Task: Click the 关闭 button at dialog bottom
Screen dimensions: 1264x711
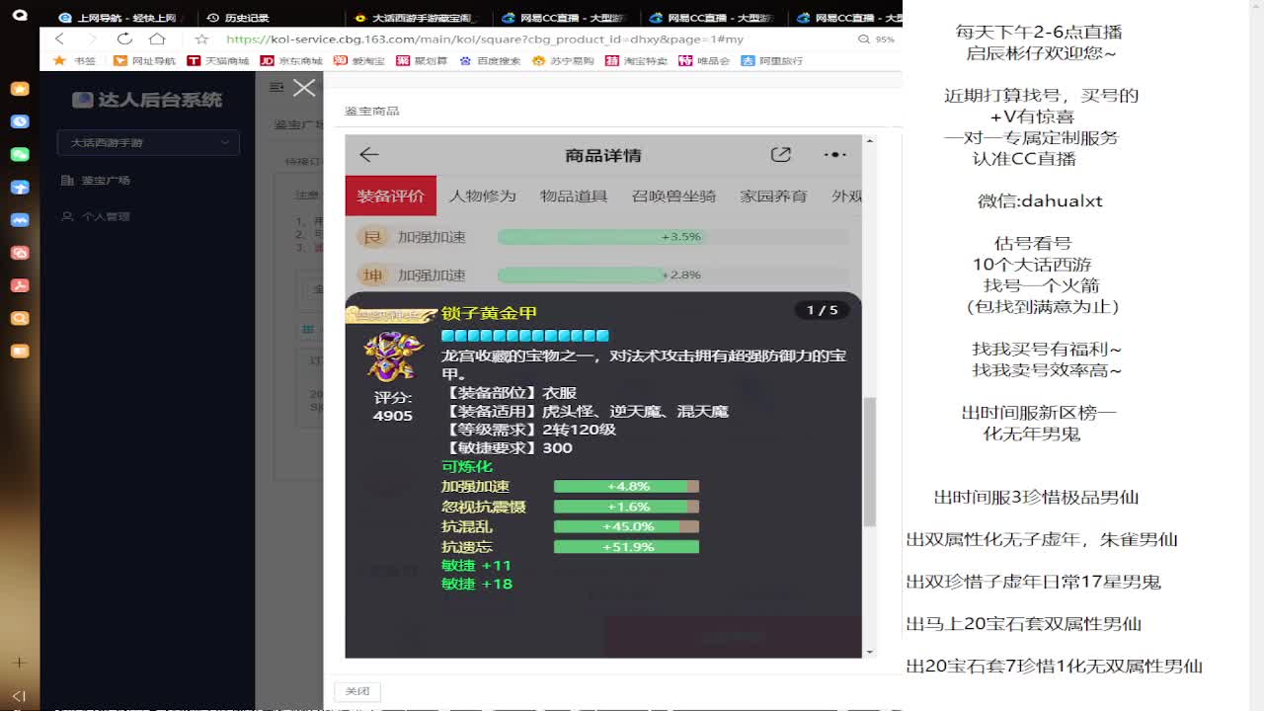Action: (357, 691)
